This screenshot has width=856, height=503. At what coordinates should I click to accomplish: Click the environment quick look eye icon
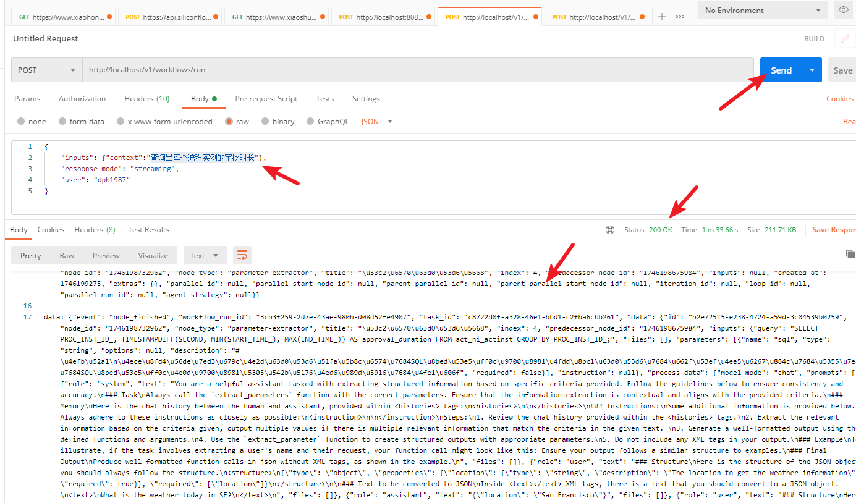point(843,10)
